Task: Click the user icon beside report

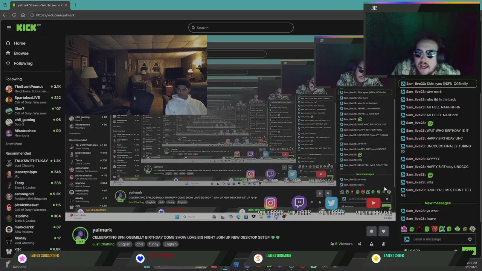Action: (383, 244)
